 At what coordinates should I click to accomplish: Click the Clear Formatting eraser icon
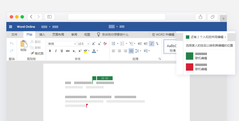coord(105,44)
